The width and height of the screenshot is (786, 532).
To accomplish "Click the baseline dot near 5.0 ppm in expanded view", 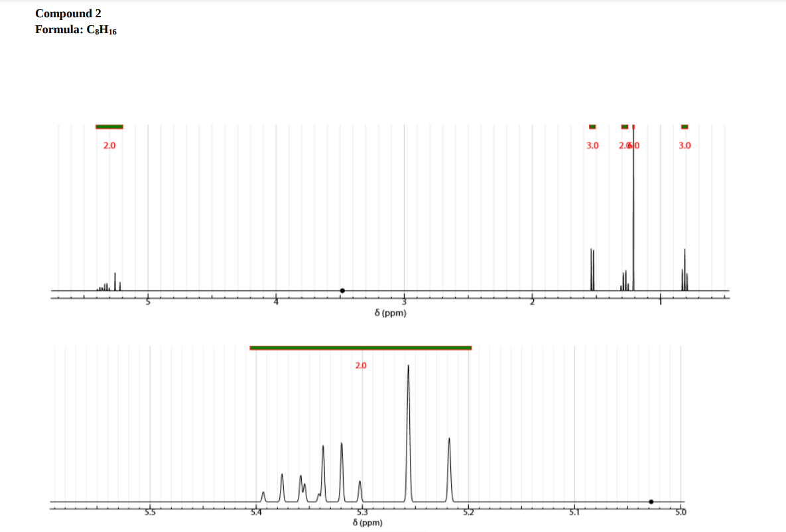I will (x=651, y=502).
